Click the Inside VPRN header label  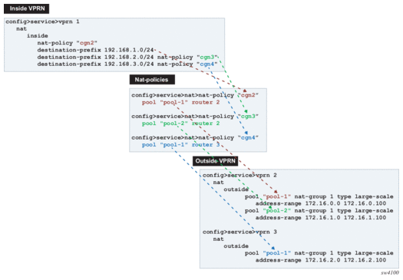[26, 8]
